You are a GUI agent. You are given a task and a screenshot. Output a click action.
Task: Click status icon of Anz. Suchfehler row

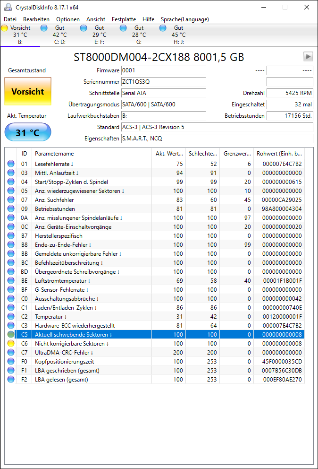tap(11, 200)
